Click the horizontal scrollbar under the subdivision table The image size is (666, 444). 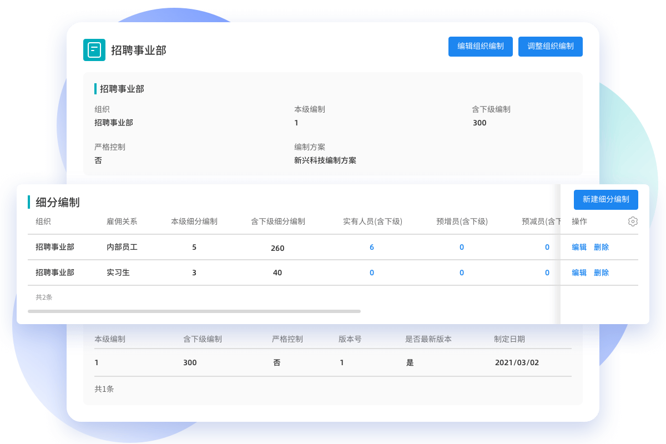click(194, 311)
